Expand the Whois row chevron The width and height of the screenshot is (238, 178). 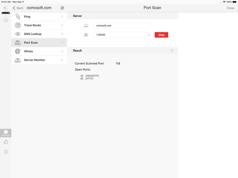62,51
